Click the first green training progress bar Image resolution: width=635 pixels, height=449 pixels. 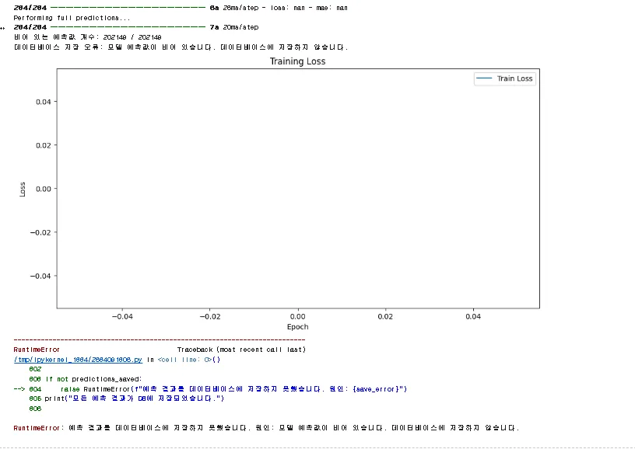pos(128,8)
